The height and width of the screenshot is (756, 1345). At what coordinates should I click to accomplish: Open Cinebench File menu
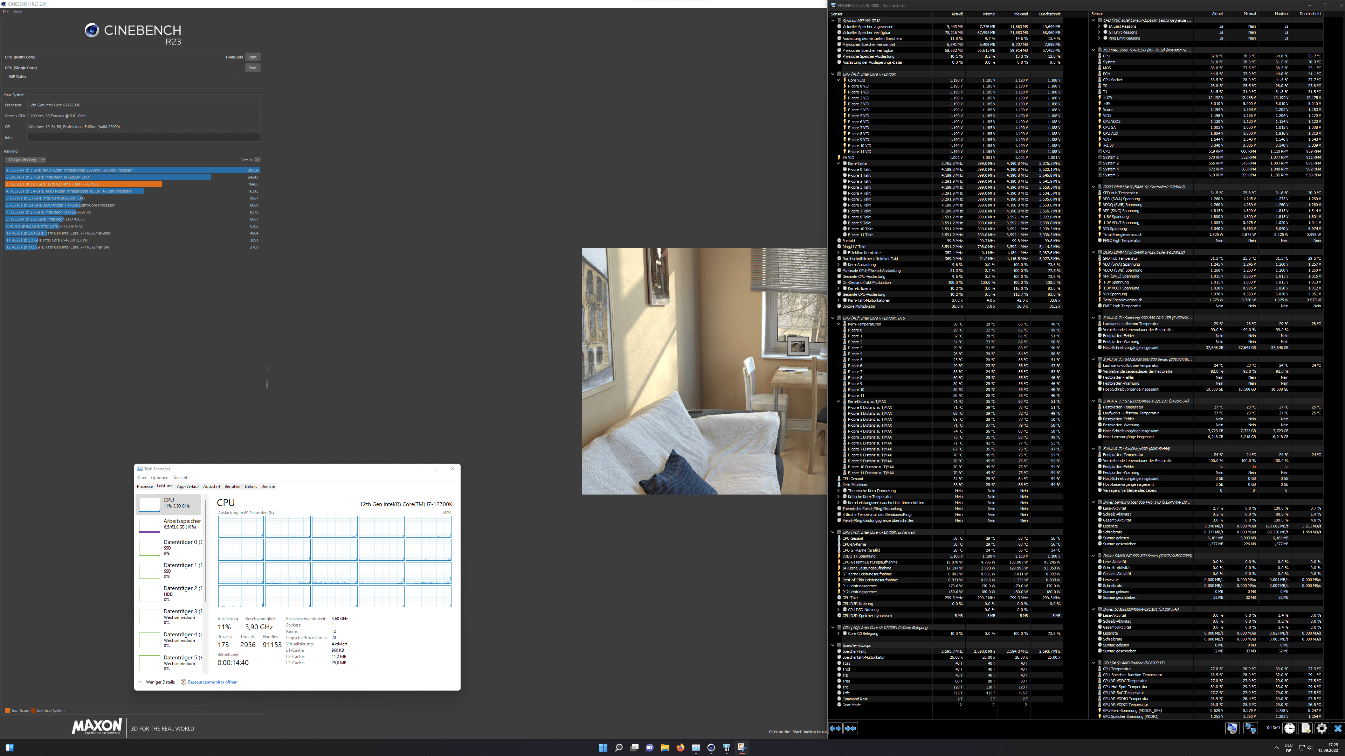click(x=6, y=12)
